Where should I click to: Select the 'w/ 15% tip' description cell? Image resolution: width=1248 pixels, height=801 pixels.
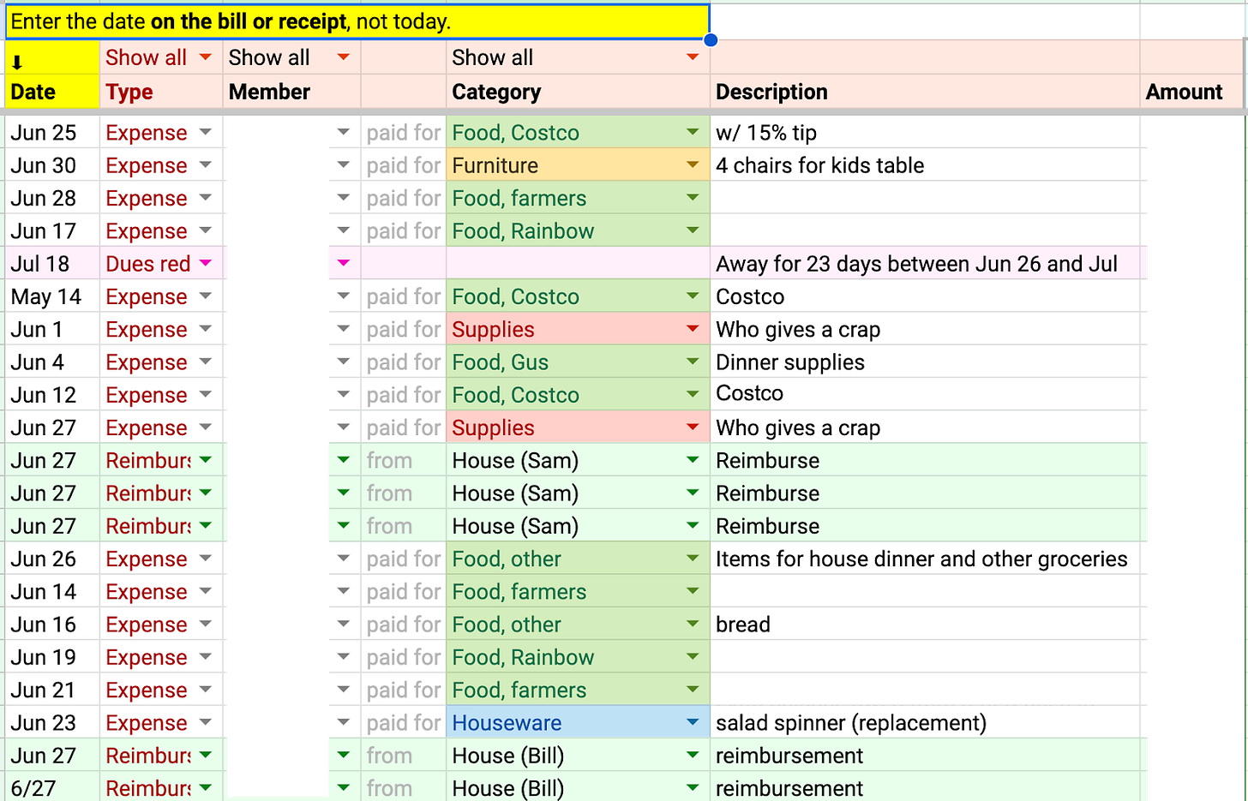click(925, 133)
